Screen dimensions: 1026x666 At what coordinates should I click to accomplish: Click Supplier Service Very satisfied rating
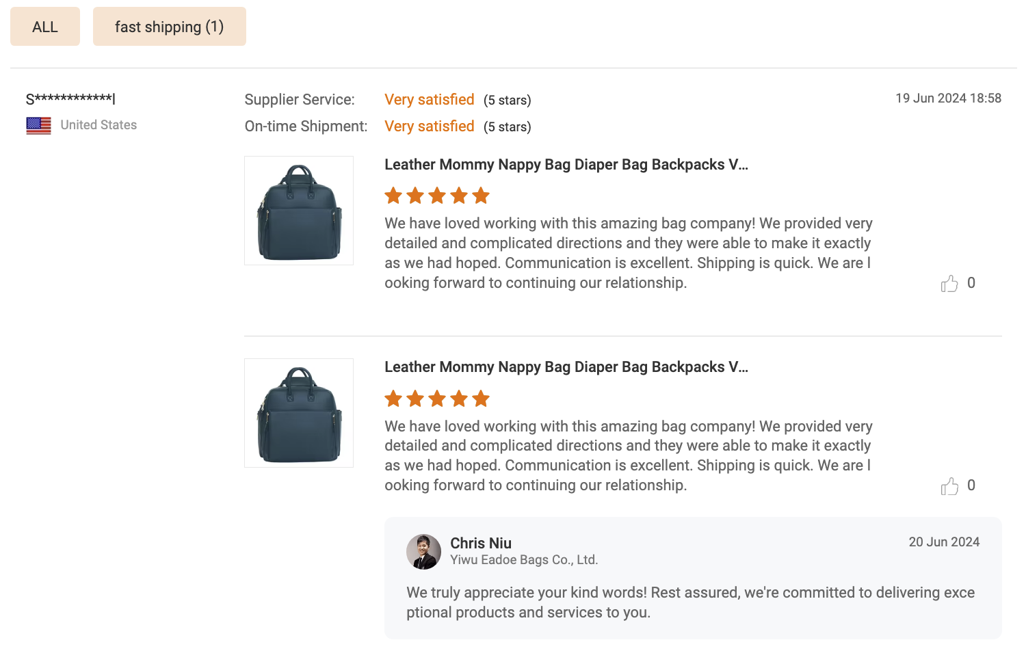[x=429, y=100]
